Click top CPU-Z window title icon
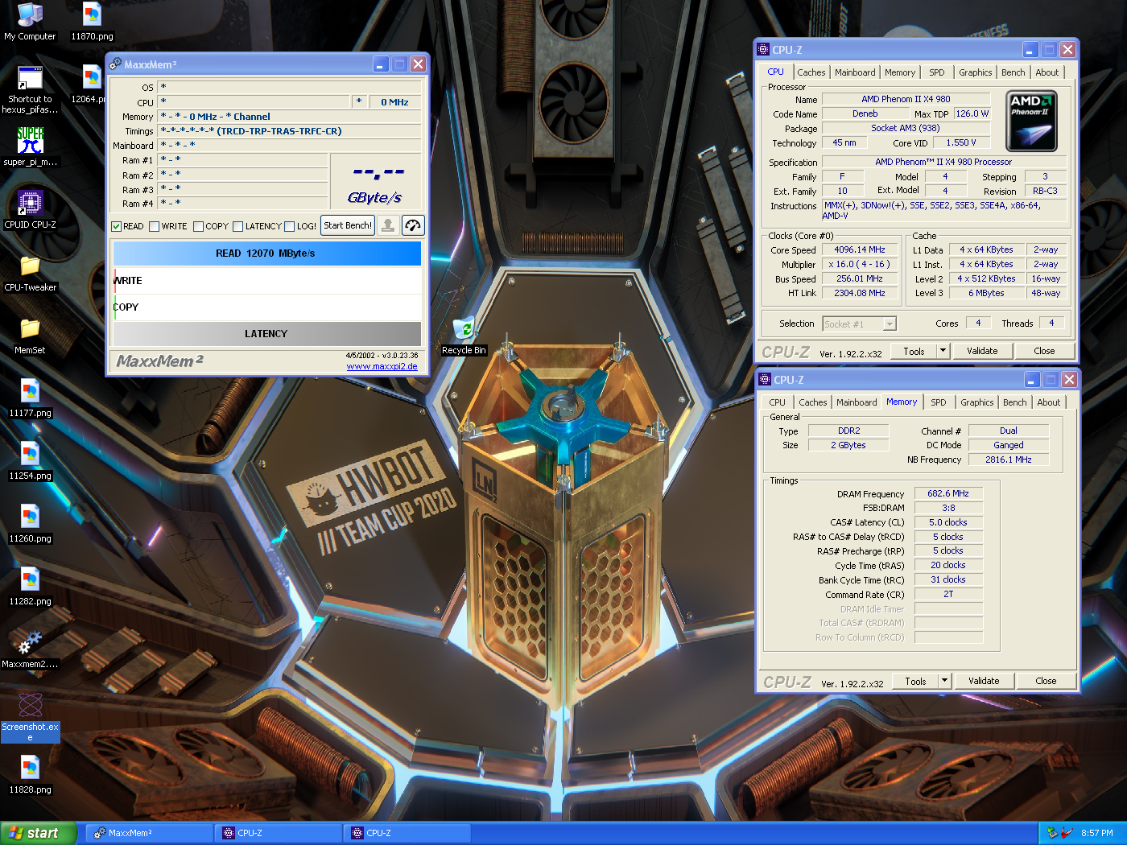Viewport: 1127px width, 845px height. [x=763, y=50]
